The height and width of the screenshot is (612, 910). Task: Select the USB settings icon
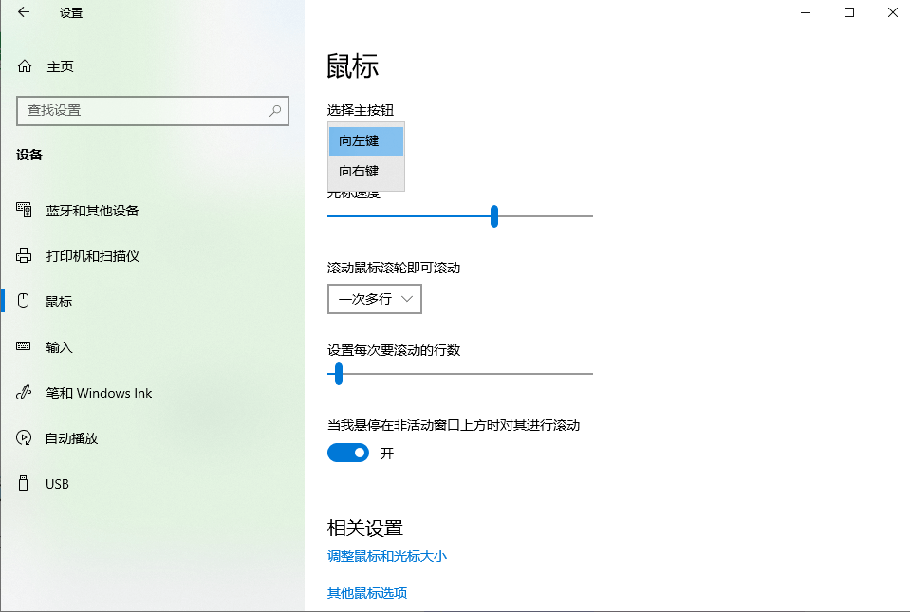click(23, 483)
